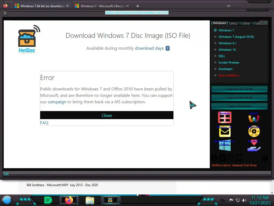Click the Instagram icon in the sidebar footer
This screenshot has height=206, width=274.
231,158
